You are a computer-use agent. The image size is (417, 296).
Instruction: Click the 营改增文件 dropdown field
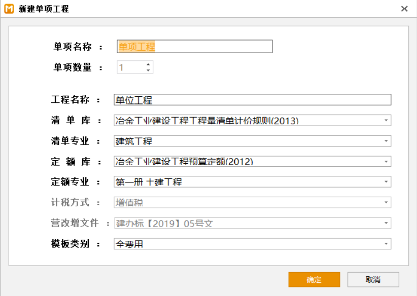click(x=252, y=223)
